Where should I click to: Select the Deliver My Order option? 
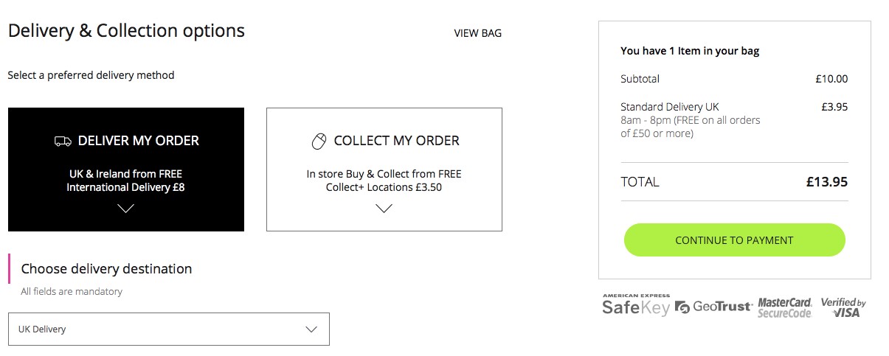tap(126, 170)
